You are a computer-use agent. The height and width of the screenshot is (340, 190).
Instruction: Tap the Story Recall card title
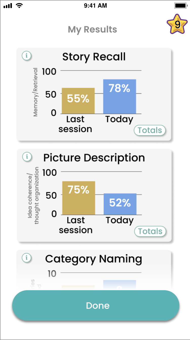(x=94, y=57)
